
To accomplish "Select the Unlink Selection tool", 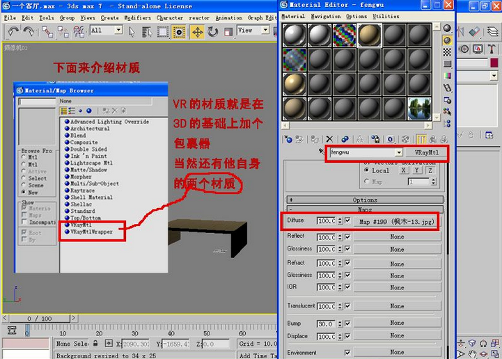I will 63,32.
